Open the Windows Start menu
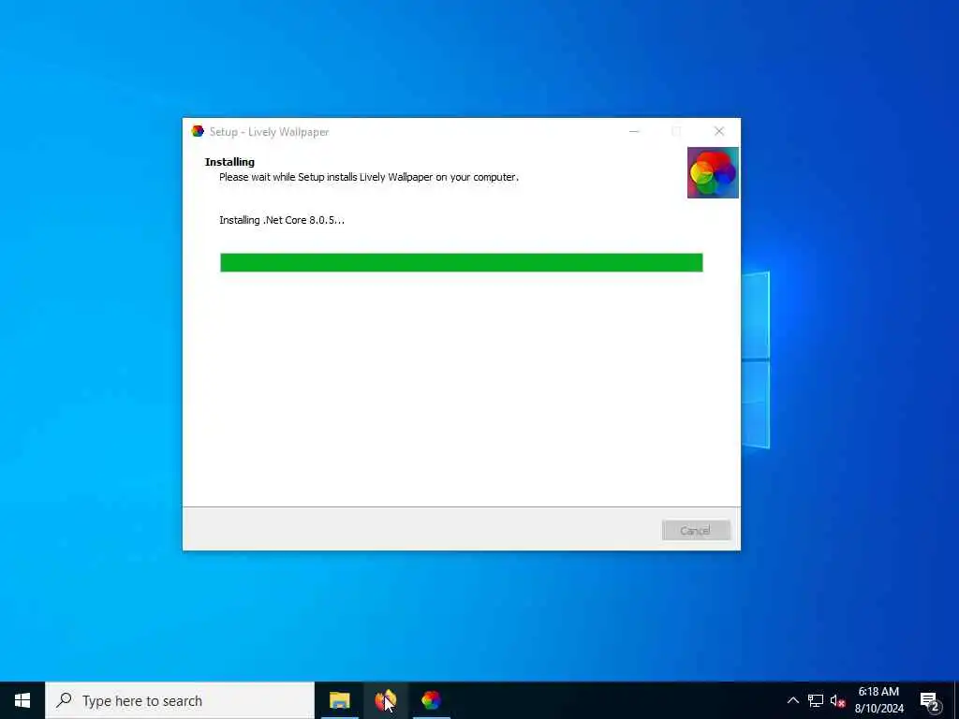The width and height of the screenshot is (959, 719). click(x=22, y=700)
